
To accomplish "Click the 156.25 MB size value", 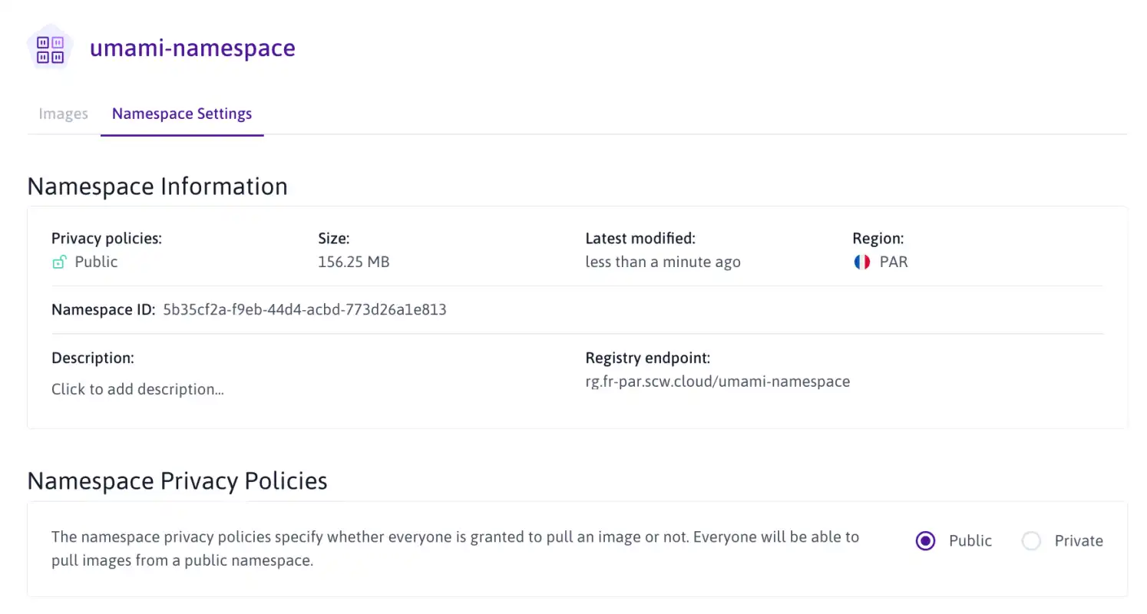I will point(354,262).
